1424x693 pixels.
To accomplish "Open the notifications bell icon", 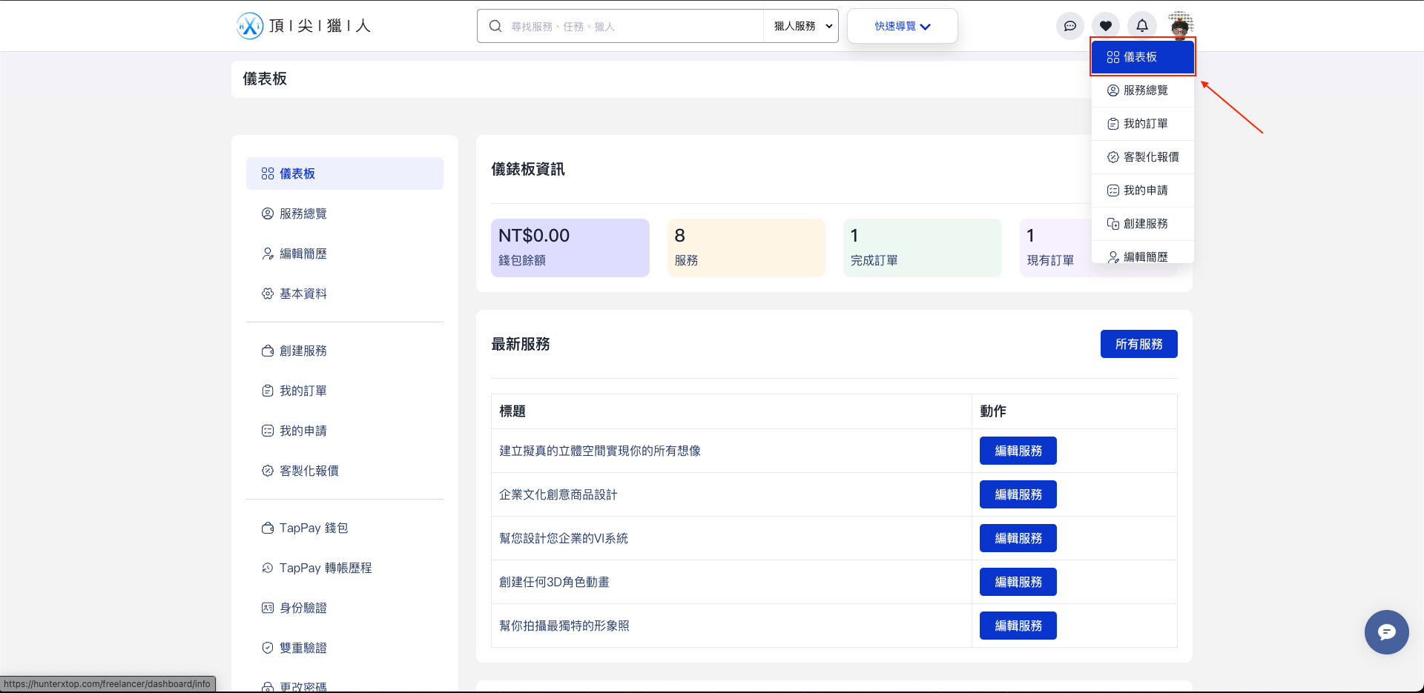I will pyautogui.click(x=1141, y=26).
